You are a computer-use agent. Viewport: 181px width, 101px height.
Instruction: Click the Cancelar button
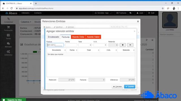117,87
